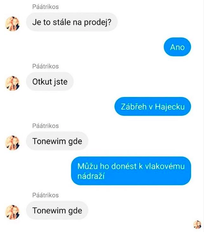Viewport: 204px width, 232px height.
Task: Click the small seen-receipt avatar
Action: pyautogui.click(x=197, y=225)
